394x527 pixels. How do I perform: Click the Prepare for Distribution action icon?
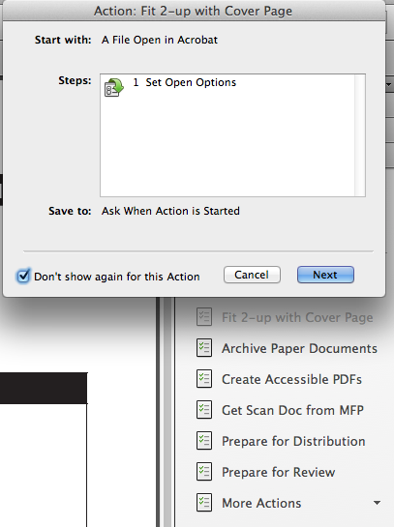click(x=204, y=441)
